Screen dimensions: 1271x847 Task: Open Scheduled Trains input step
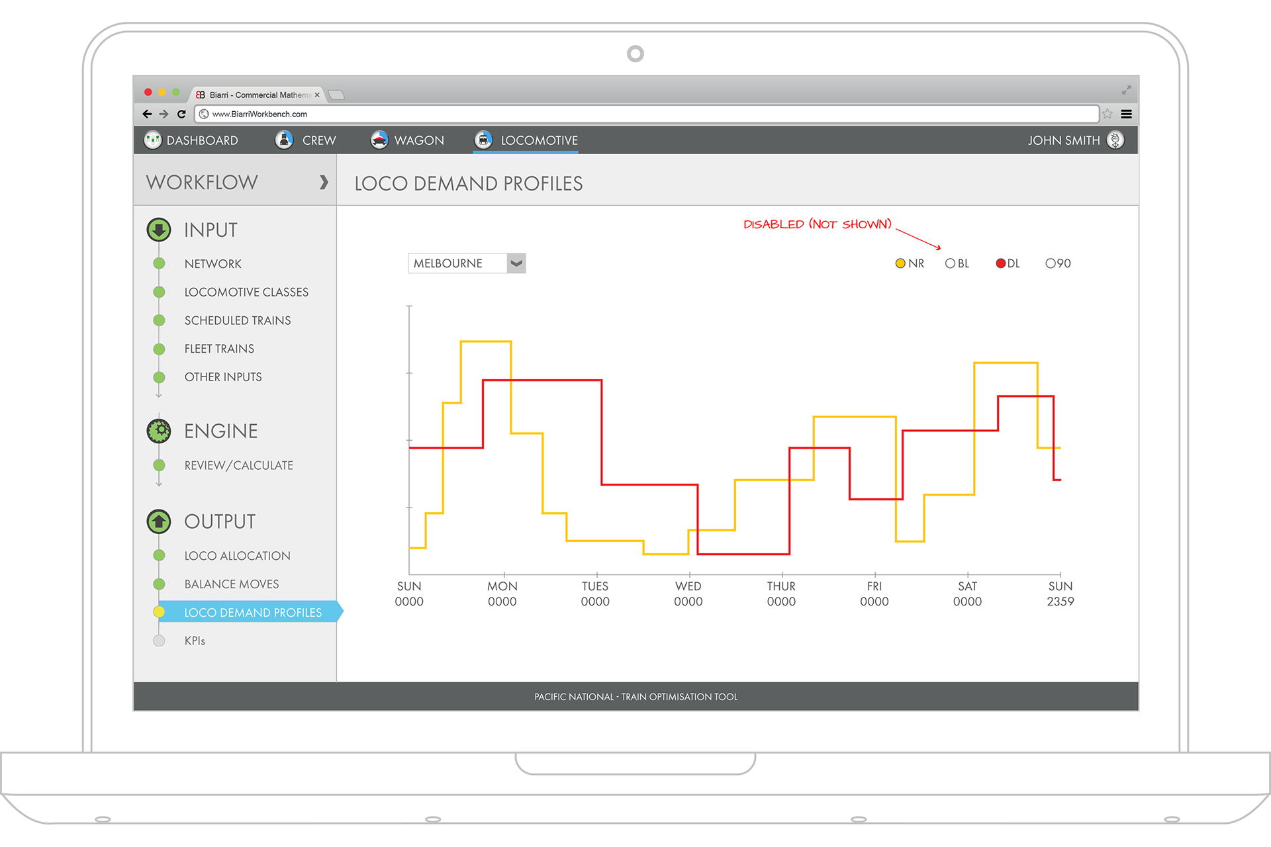coord(238,321)
